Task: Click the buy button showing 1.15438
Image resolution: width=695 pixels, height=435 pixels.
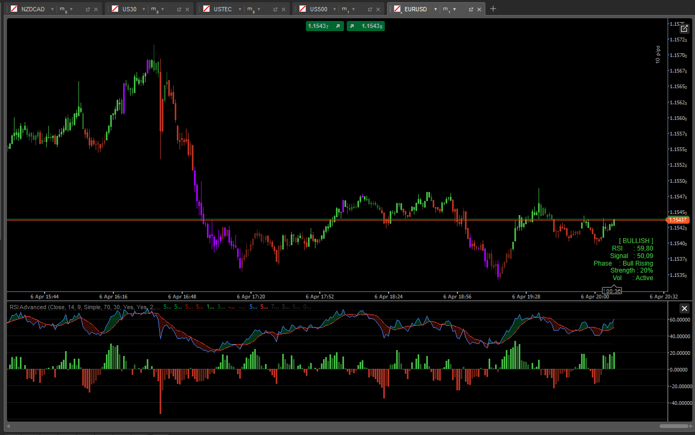Action: click(x=366, y=26)
